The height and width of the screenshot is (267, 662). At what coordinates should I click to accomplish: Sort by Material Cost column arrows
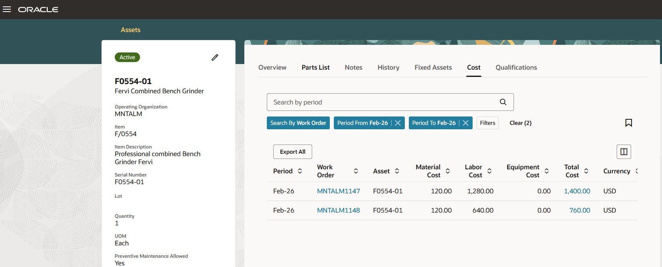click(448, 171)
